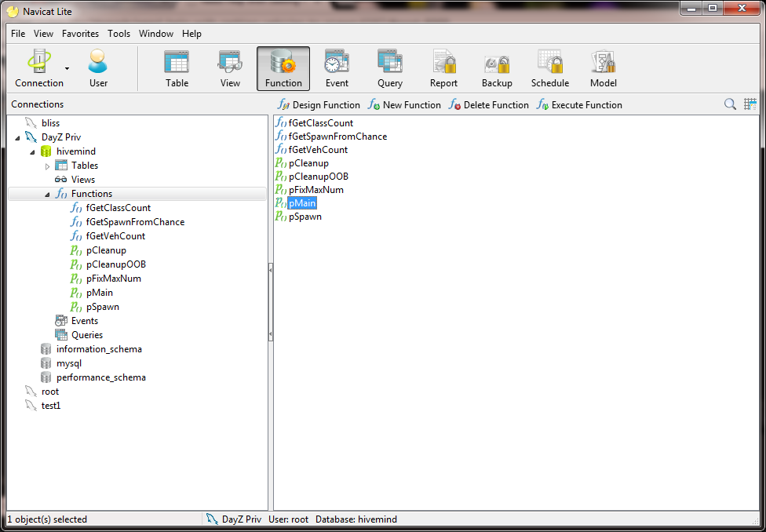Screen dimensions: 766x532
Task: Open the Query toolbar button
Action: click(x=390, y=68)
